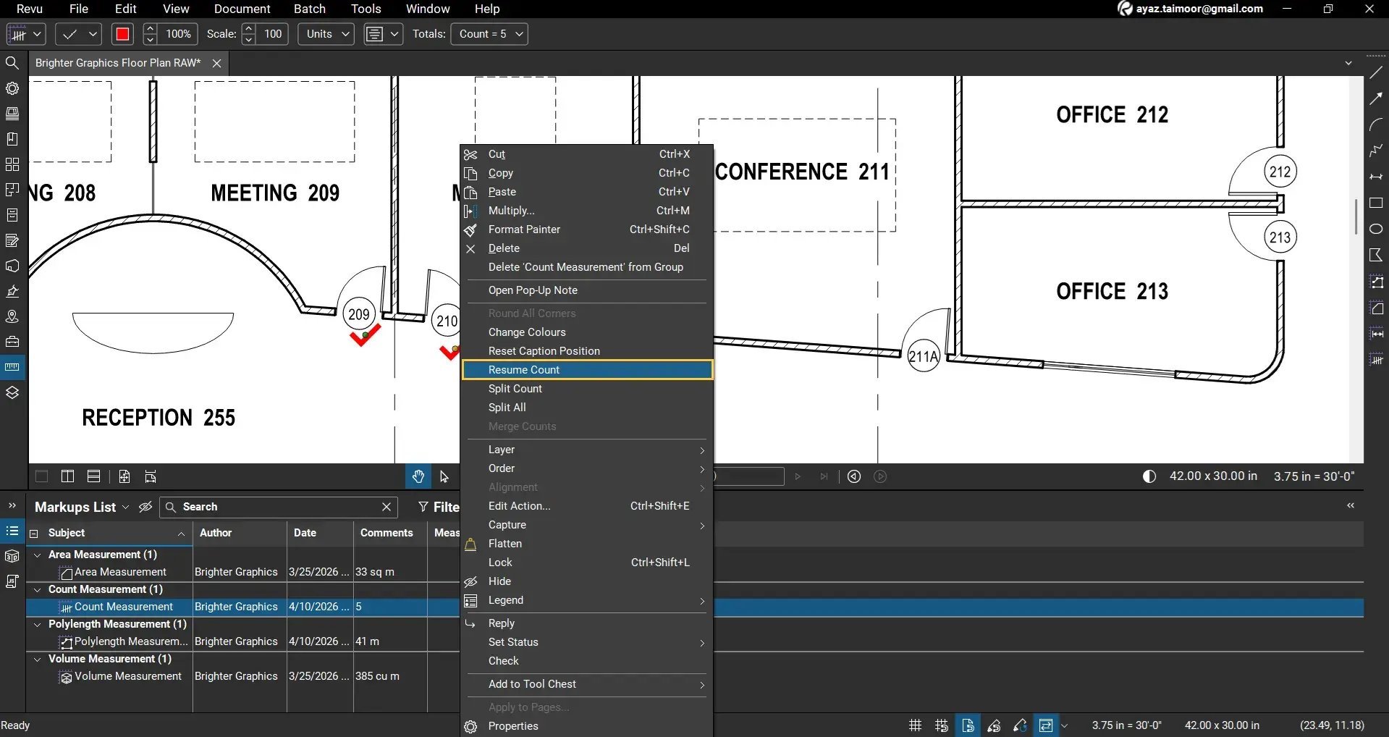The image size is (1389, 737).
Task: Collapse the Area Measurement group
Action: [38, 555]
